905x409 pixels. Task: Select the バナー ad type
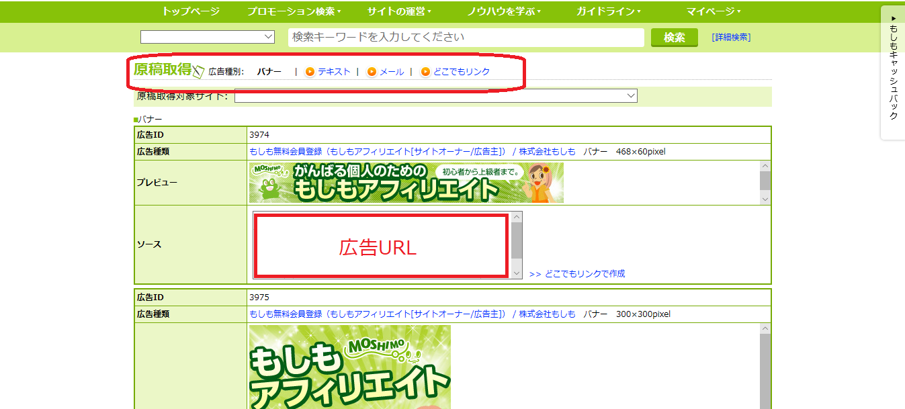[269, 72]
